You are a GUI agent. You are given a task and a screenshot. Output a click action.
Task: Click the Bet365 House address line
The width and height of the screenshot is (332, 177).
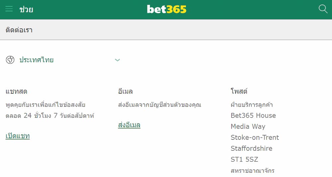click(253, 115)
